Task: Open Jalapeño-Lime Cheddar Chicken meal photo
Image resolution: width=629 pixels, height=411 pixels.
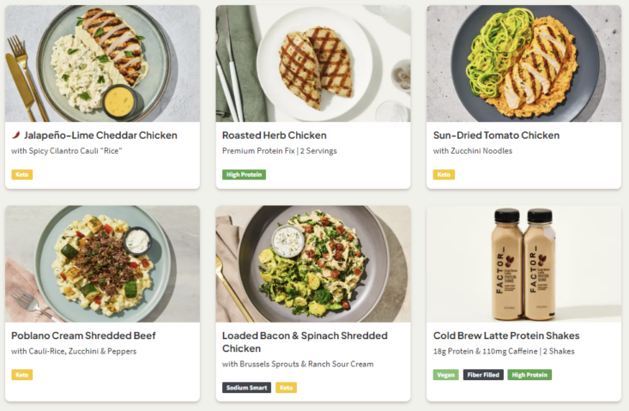Action: (102, 63)
